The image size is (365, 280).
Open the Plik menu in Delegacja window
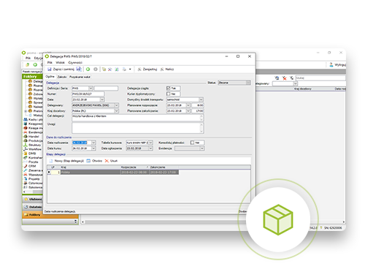[x=50, y=63]
